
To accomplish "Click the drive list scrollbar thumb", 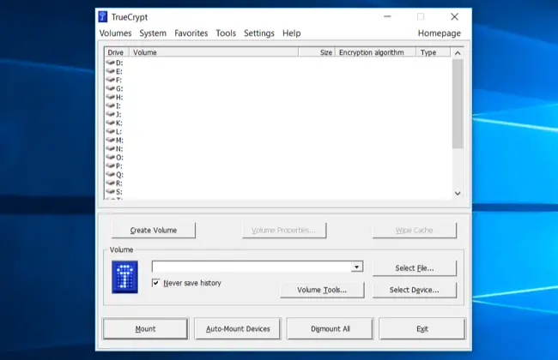I will pyautogui.click(x=458, y=104).
